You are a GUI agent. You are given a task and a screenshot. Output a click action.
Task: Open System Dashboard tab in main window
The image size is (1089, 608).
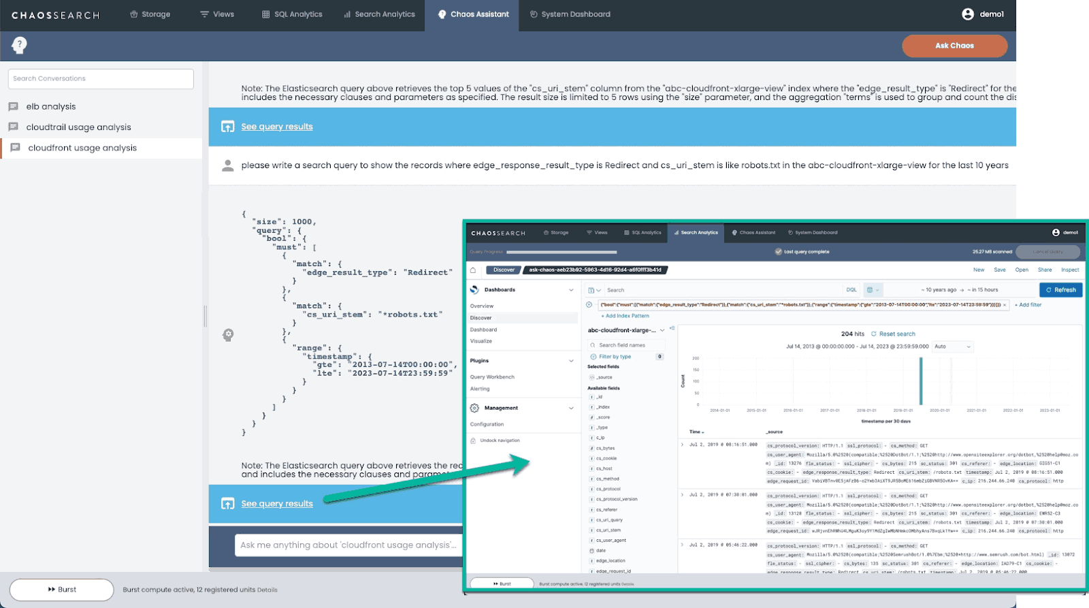click(x=570, y=14)
